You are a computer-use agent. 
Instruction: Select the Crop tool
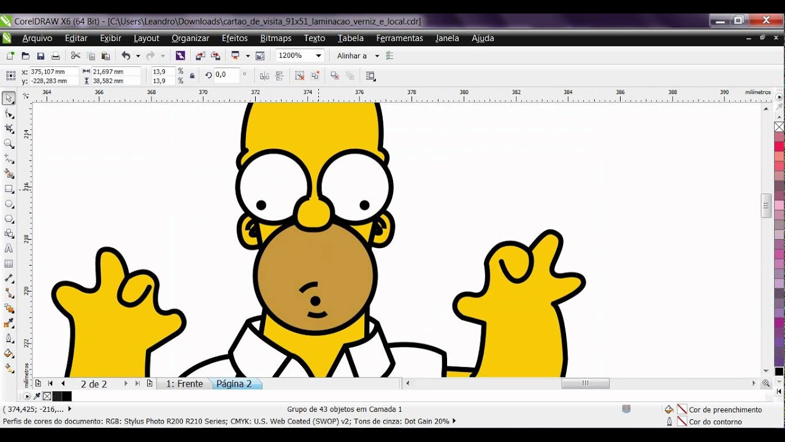pos(9,128)
